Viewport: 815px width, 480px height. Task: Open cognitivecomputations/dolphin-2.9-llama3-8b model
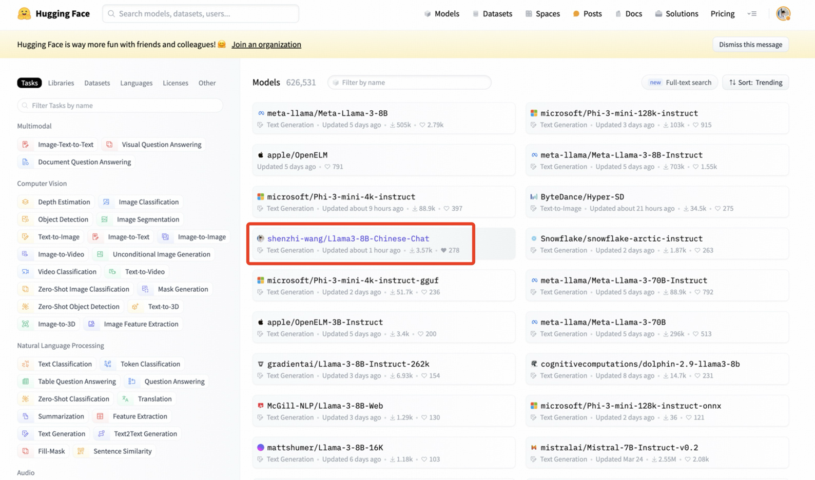point(657,369)
